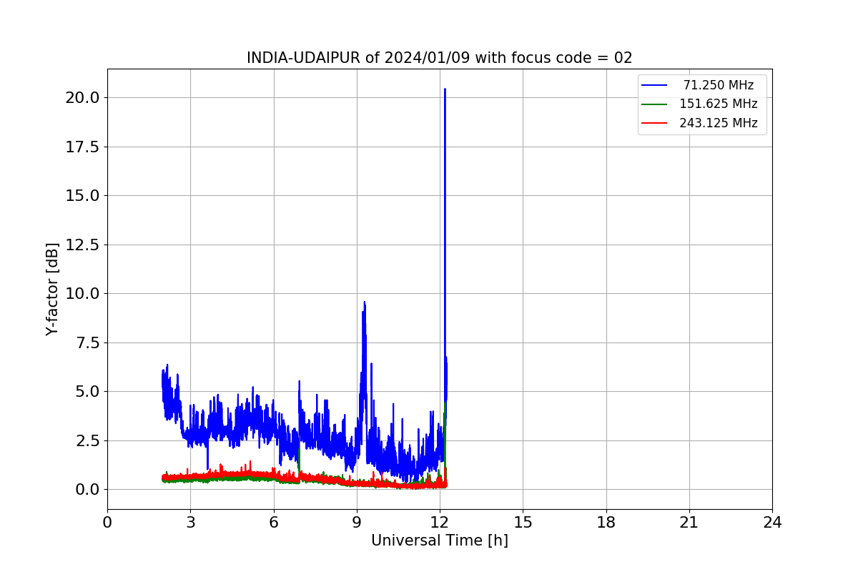Viewport: 858px width, 572px height.
Task: Click the 10.0 y-axis tick label
Action: [x=82, y=293]
